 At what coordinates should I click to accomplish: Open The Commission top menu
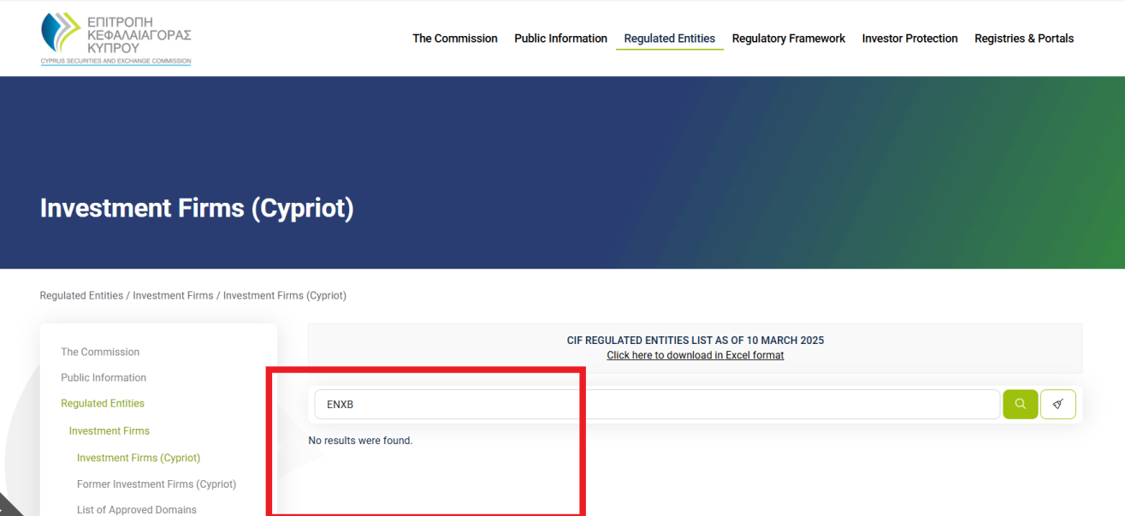pos(454,39)
